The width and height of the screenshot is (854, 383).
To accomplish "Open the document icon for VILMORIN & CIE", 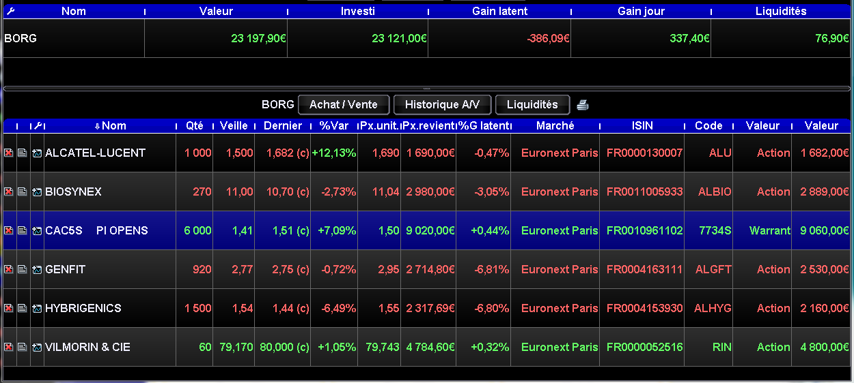I will pos(22,348).
